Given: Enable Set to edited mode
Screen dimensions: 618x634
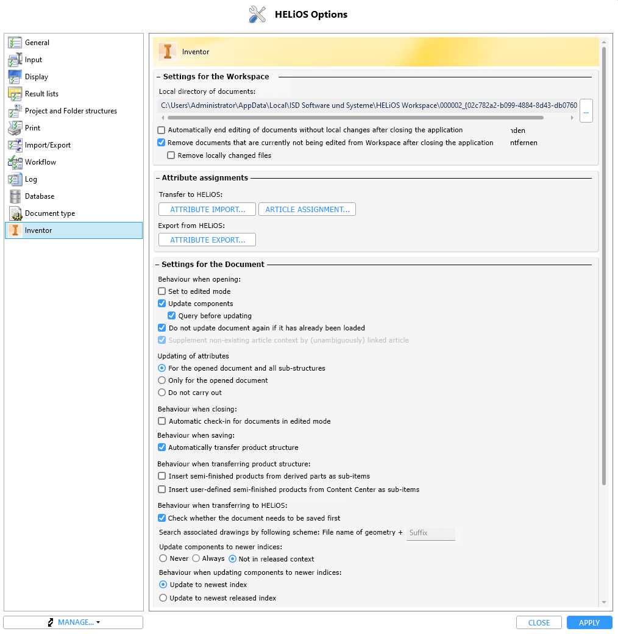Looking at the screenshot, I should pos(162,291).
